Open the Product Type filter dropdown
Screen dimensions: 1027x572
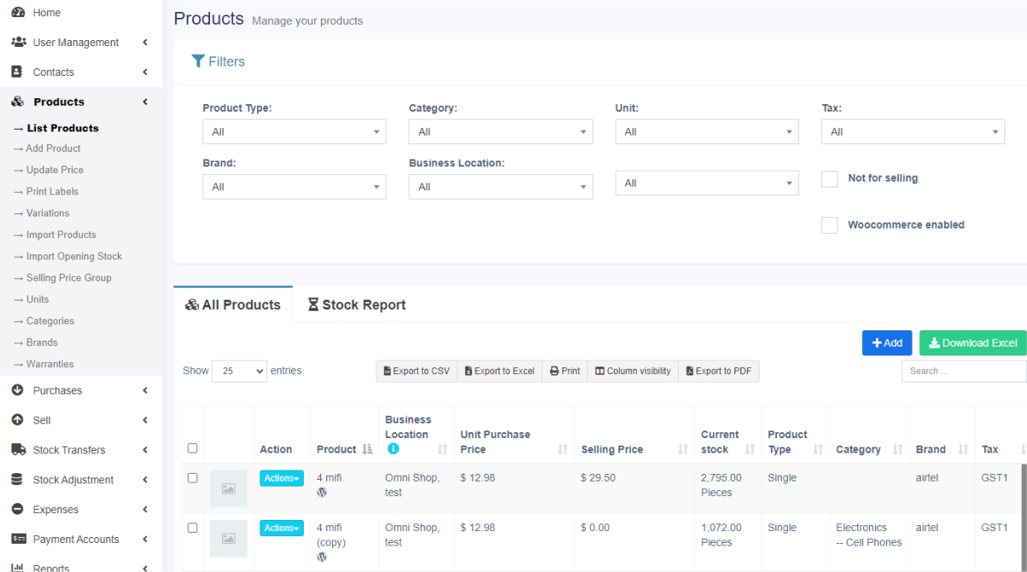pos(294,131)
